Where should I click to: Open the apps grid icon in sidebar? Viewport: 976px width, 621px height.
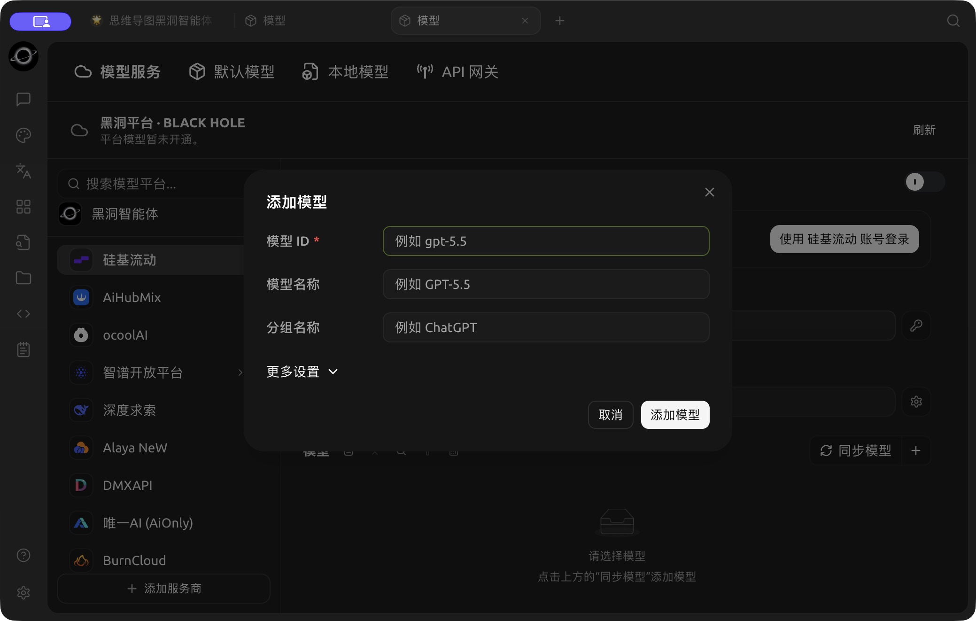click(23, 207)
